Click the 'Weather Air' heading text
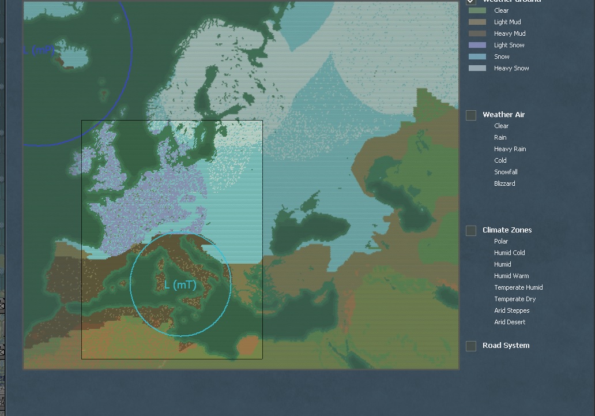595x416 pixels. click(503, 115)
